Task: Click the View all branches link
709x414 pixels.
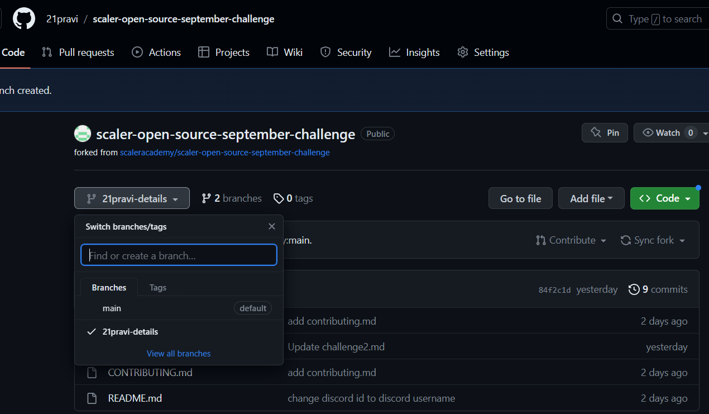Action: pos(178,353)
